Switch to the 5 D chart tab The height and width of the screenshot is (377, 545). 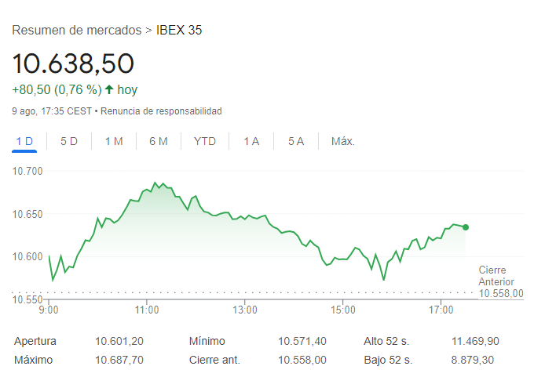click(x=69, y=142)
